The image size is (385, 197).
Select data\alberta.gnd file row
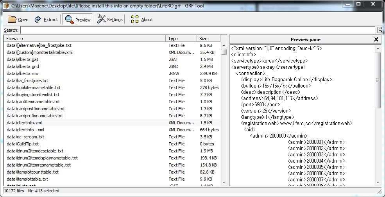point(112,66)
